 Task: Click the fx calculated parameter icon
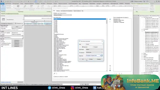(x=110, y=68)
